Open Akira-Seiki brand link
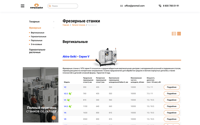Screen dimensions: 200x125 69,56
